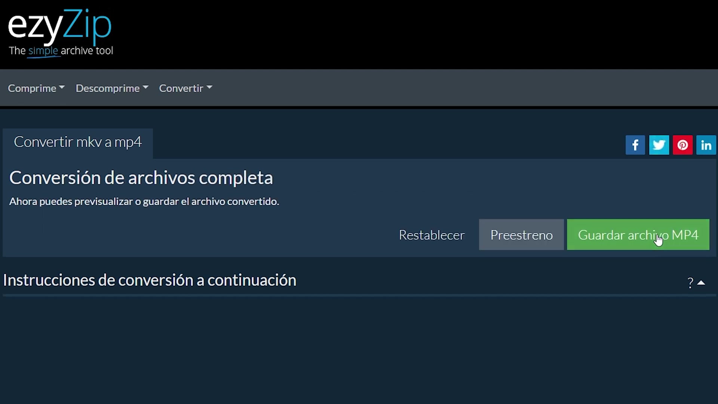Share page via Facebook icon

click(635, 145)
